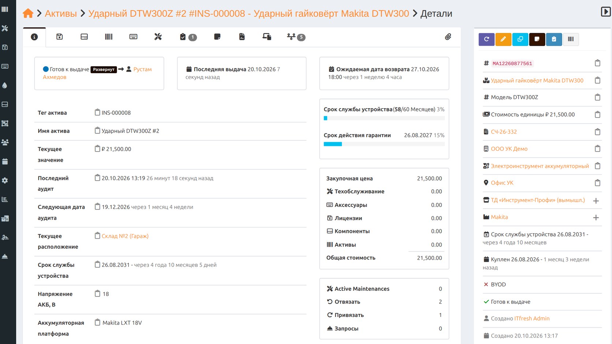The image size is (612, 344).
Task: Open Активы breadcrumb link
Action: [x=61, y=14]
